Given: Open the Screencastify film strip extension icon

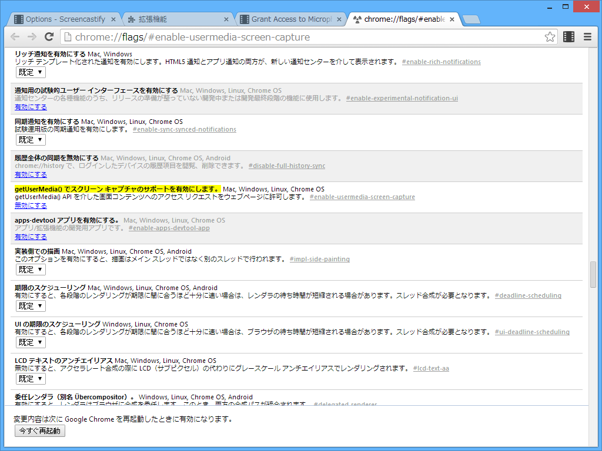Looking at the screenshot, I should (568, 36).
